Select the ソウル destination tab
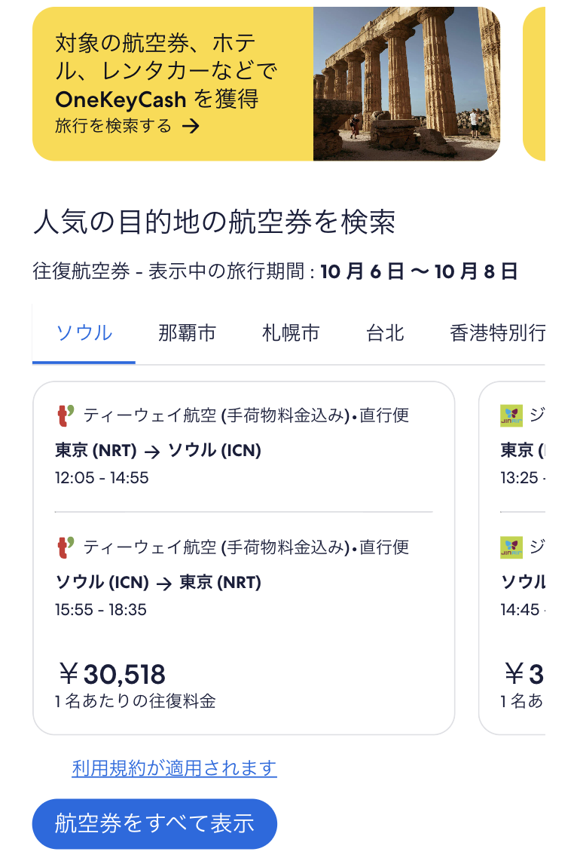The height and width of the screenshot is (864, 577). (84, 332)
